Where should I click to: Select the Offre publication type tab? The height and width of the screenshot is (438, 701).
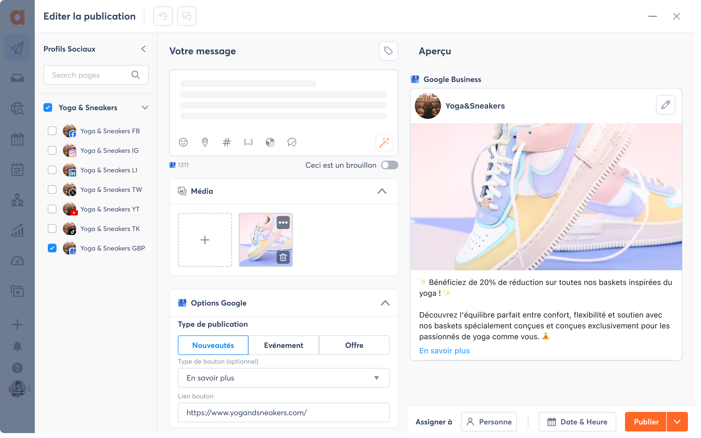tap(354, 345)
